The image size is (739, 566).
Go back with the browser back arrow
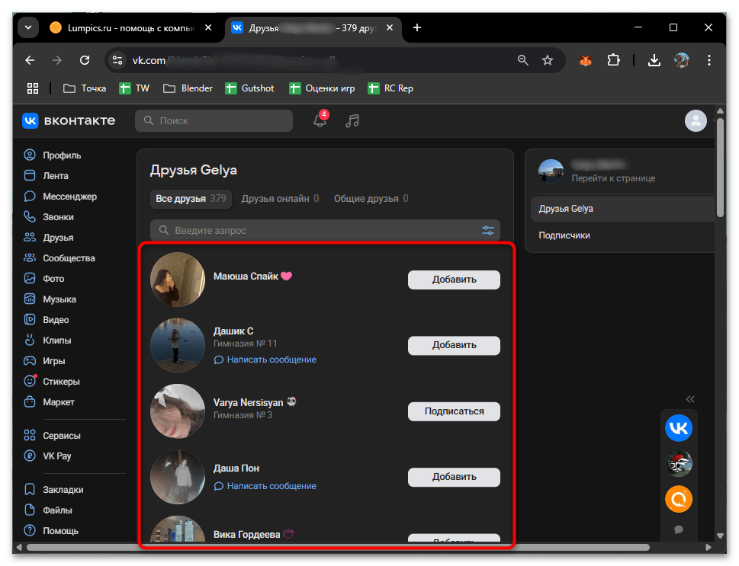tap(31, 60)
